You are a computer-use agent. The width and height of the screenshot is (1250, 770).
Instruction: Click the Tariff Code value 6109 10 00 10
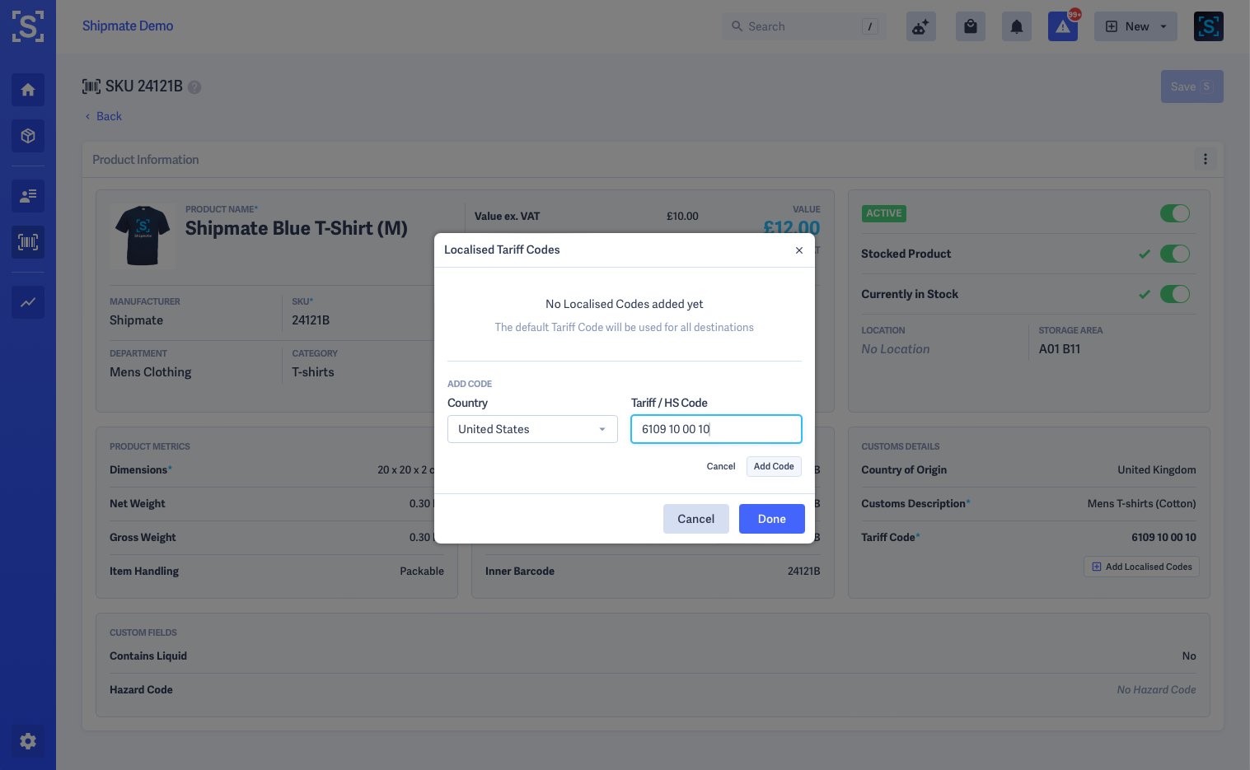pyautogui.click(x=1163, y=537)
